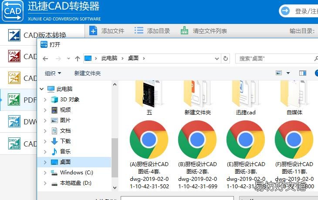Click 新建文件夹 to create a folder
The image size is (318, 200).
pyautogui.click(x=88, y=73)
